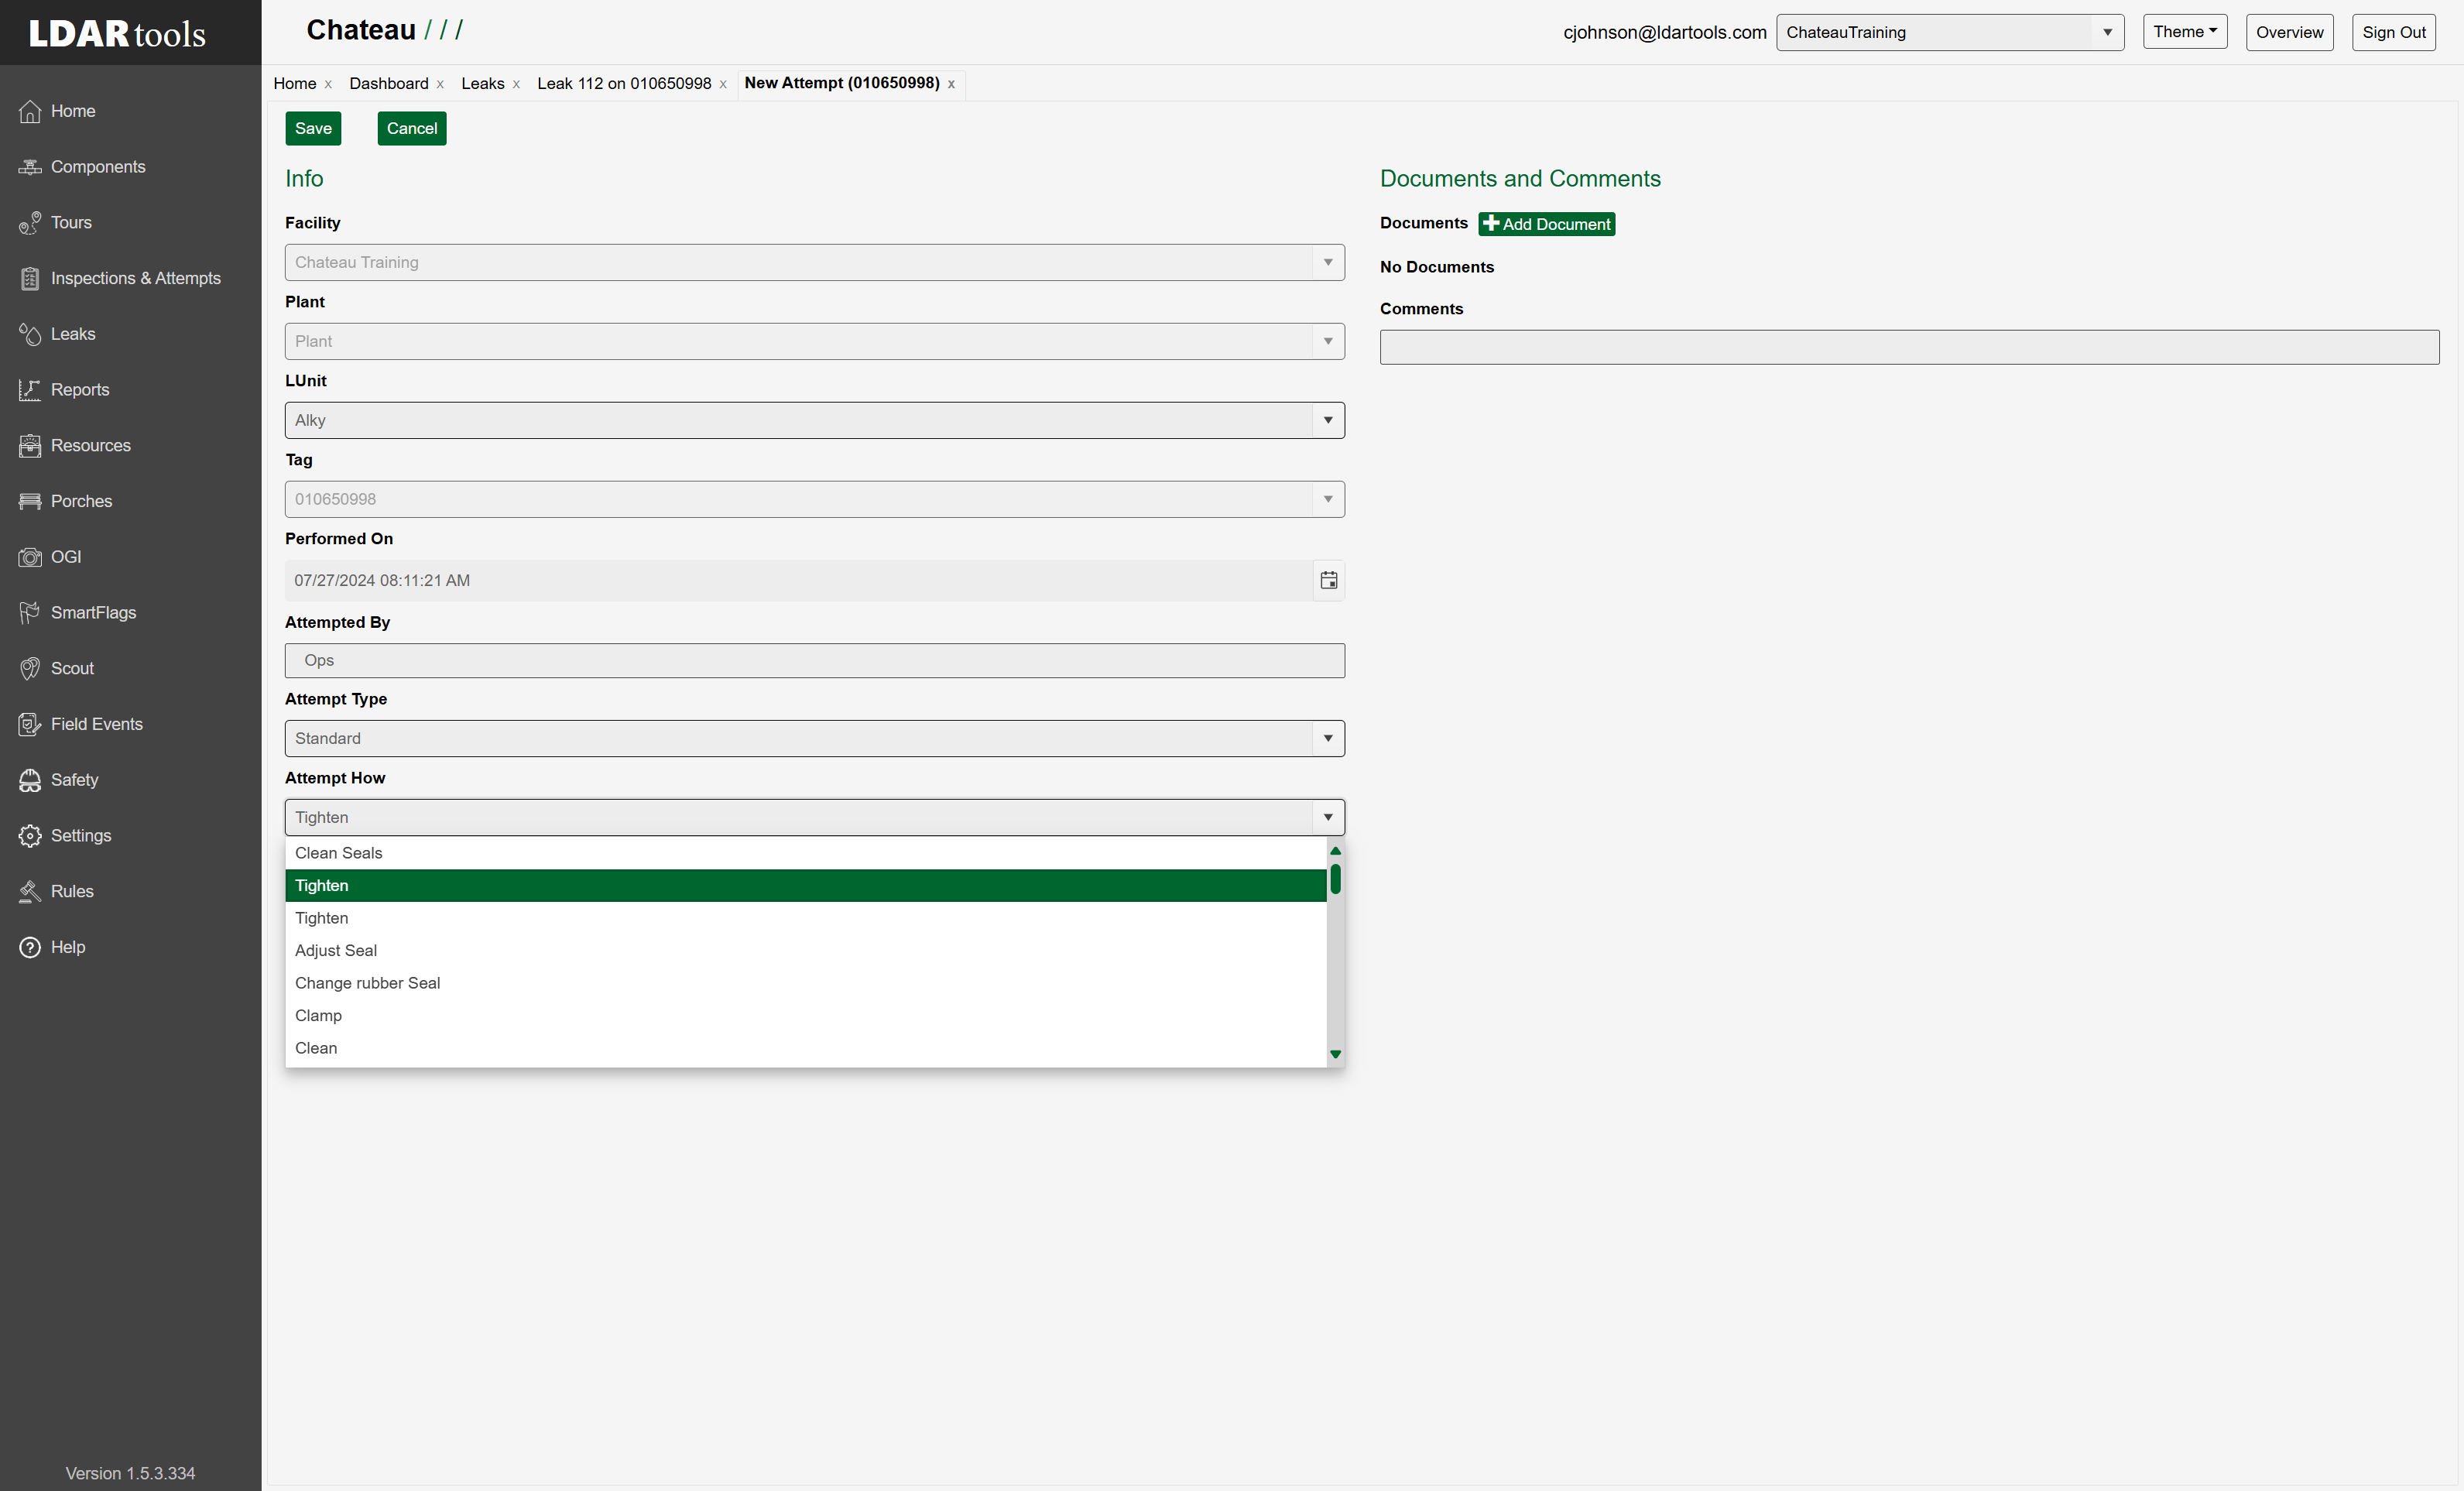
Task: Collapse the Attempt How dropdown arrow
Action: click(1328, 817)
